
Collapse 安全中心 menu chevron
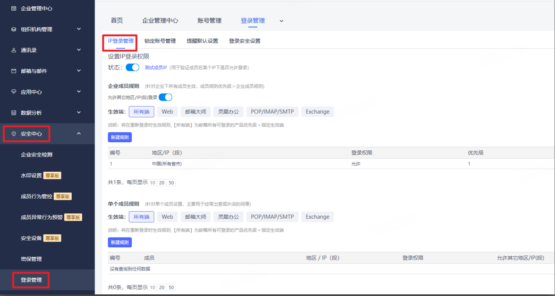[x=79, y=133]
